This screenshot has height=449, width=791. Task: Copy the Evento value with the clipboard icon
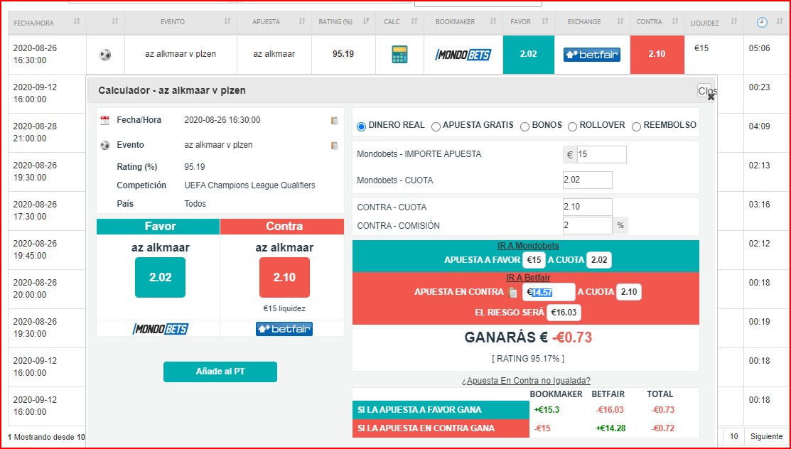coord(334,146)
